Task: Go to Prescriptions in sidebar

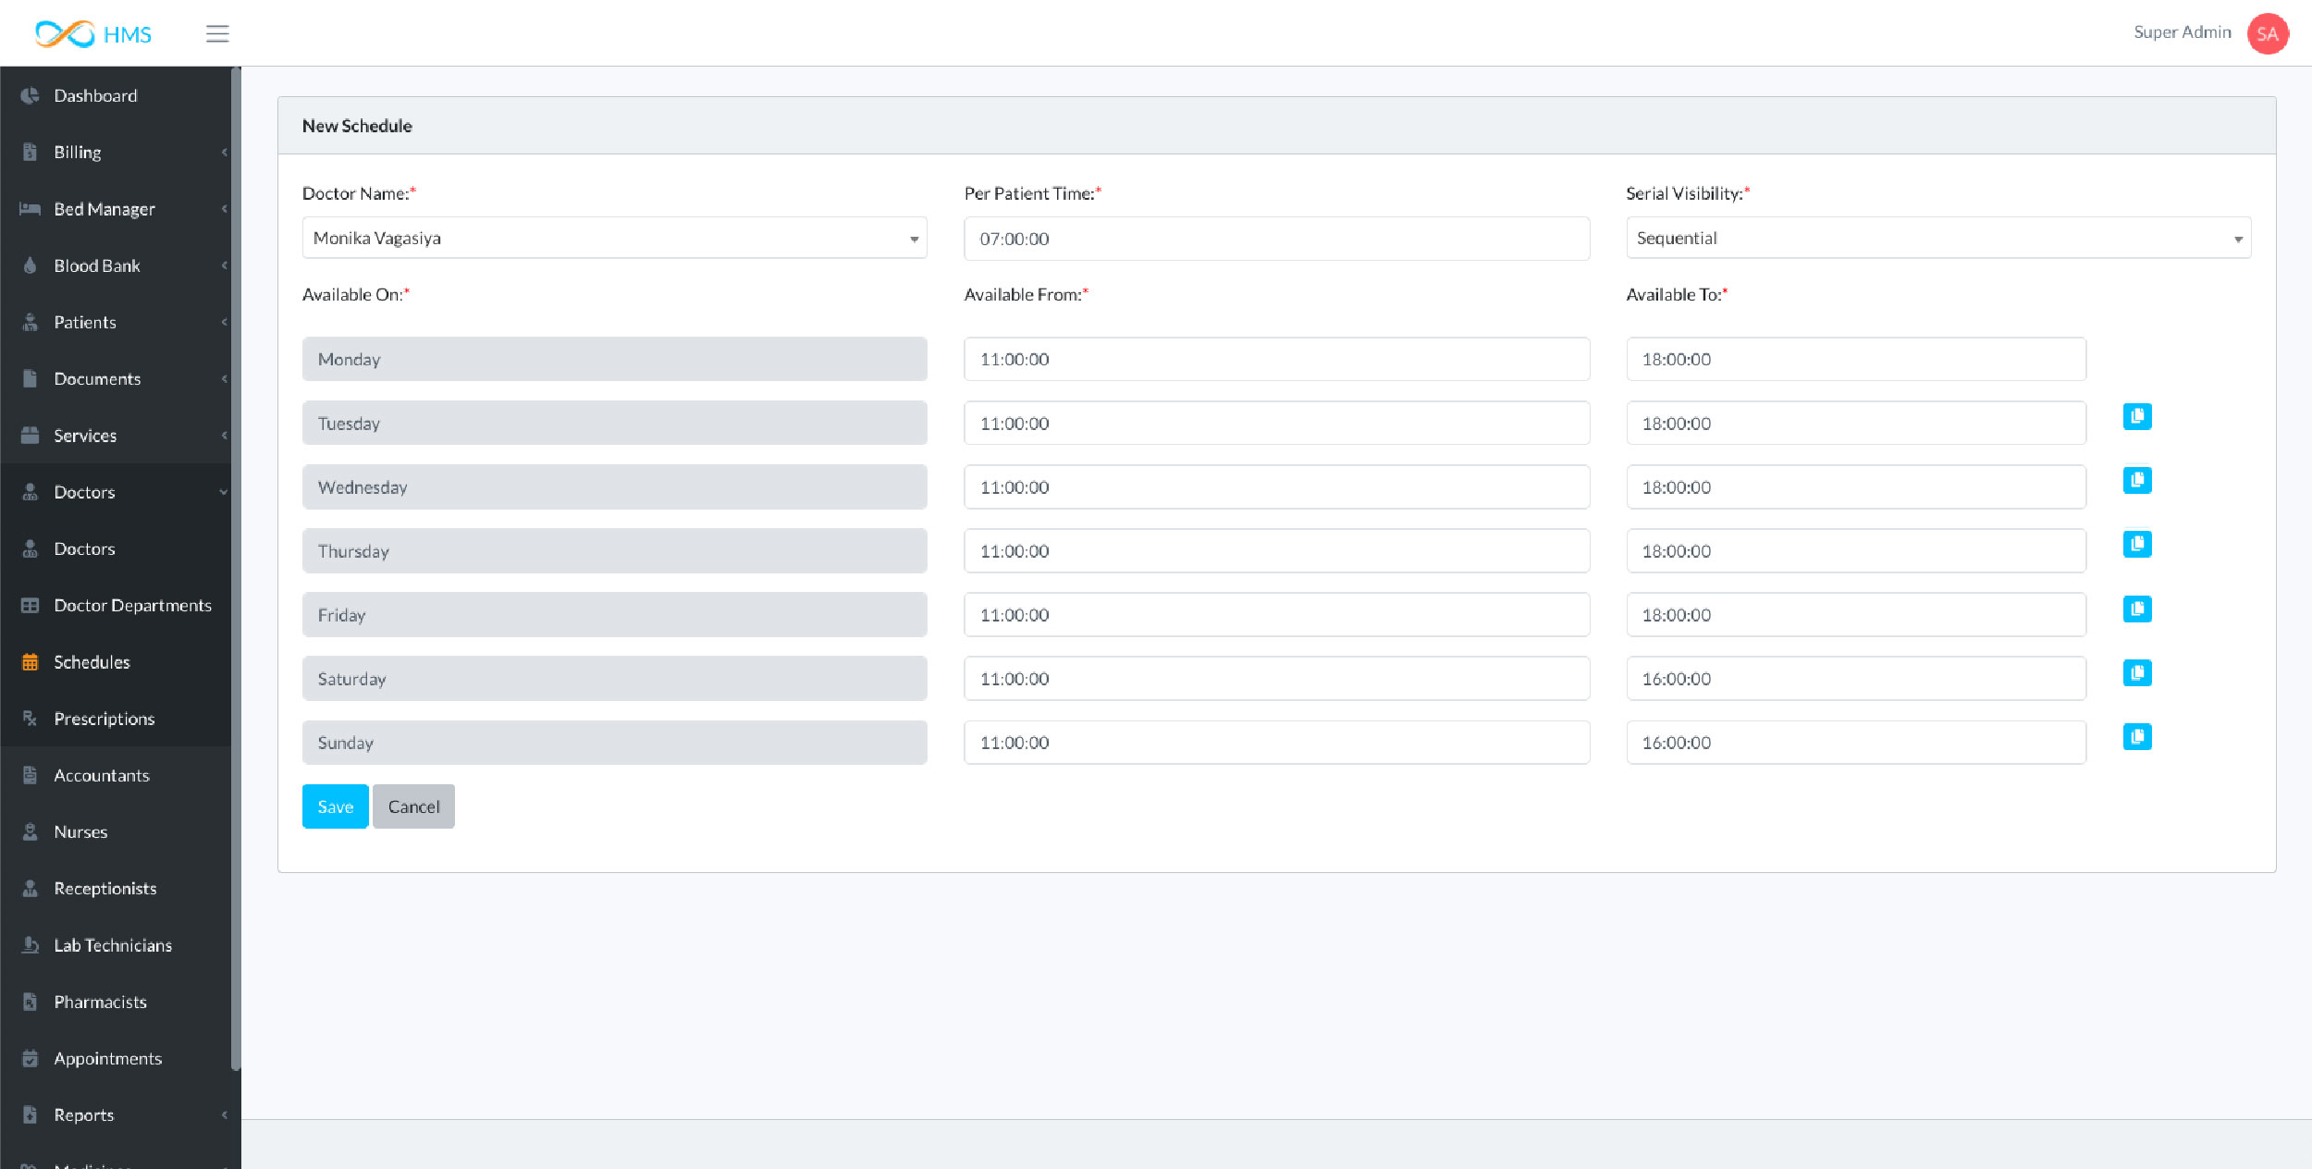Action: click(104, 719)
